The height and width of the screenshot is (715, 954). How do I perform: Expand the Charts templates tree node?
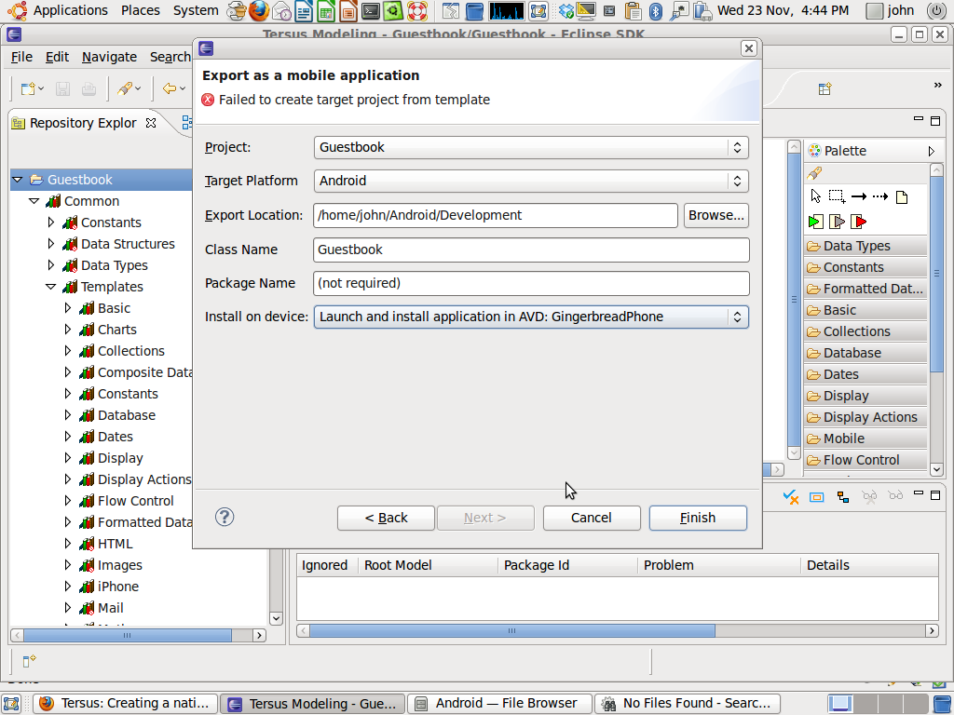68,330
